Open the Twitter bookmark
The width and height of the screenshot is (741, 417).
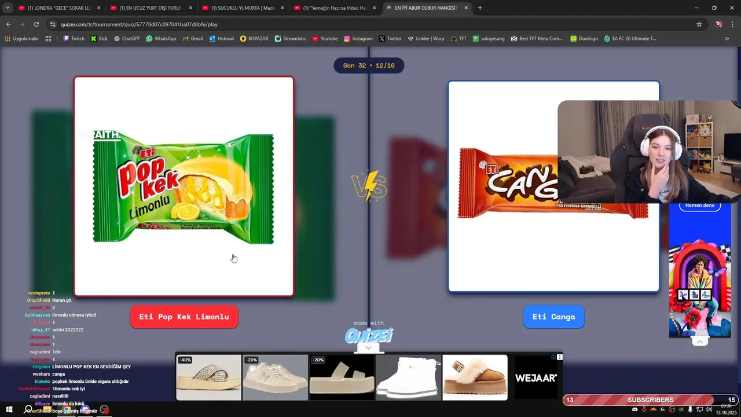[390, 39]
